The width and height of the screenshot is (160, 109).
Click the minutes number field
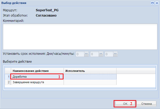pyautogui.click(x=108, y=54)
